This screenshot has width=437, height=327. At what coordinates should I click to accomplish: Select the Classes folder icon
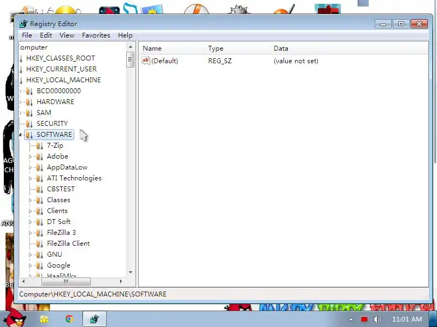(x=39, y=200)
